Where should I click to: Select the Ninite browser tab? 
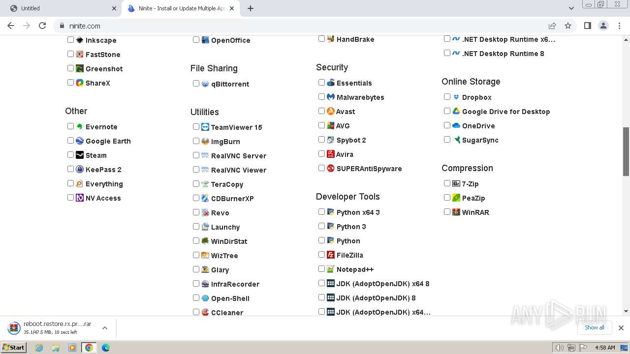coord(181,8)
